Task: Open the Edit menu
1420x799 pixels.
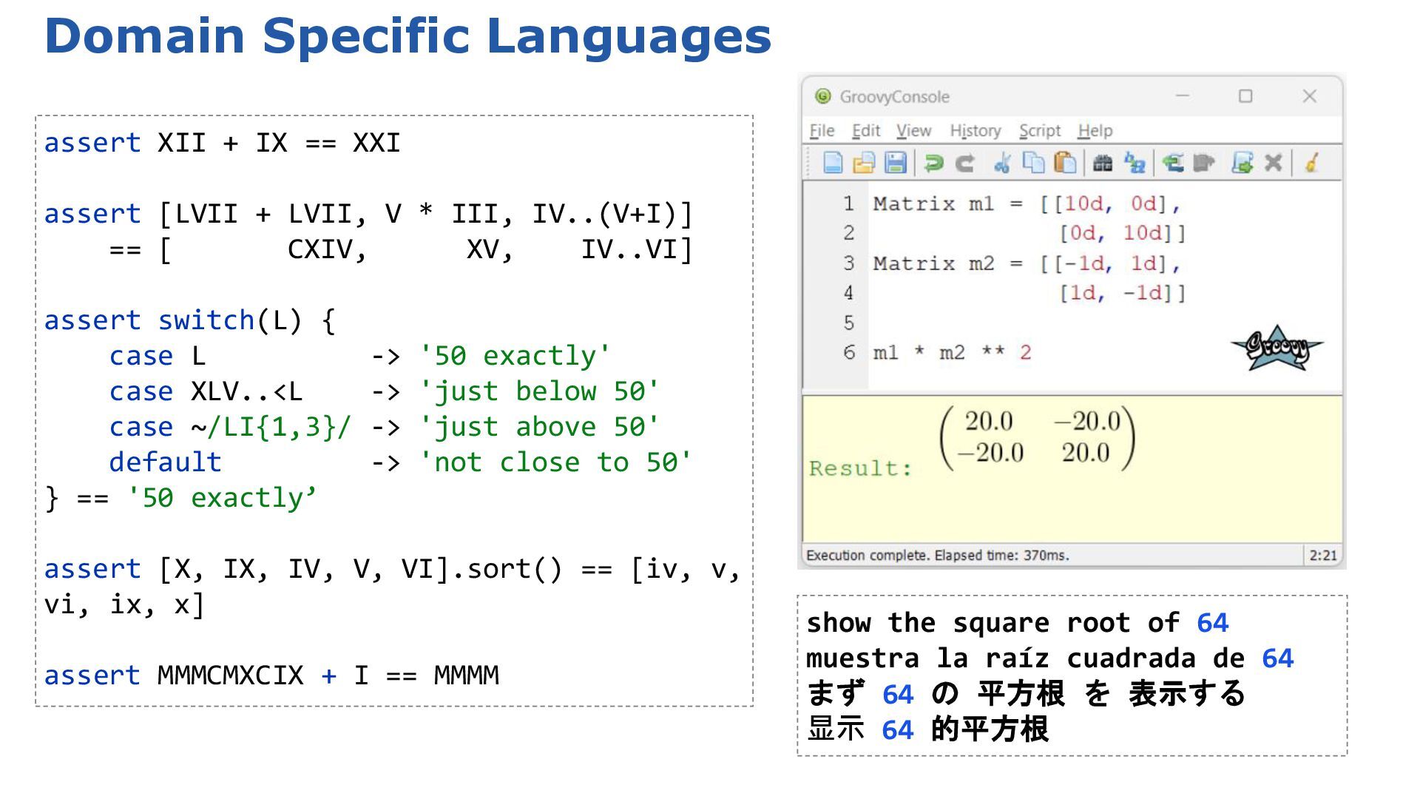Action: (865, 131)
